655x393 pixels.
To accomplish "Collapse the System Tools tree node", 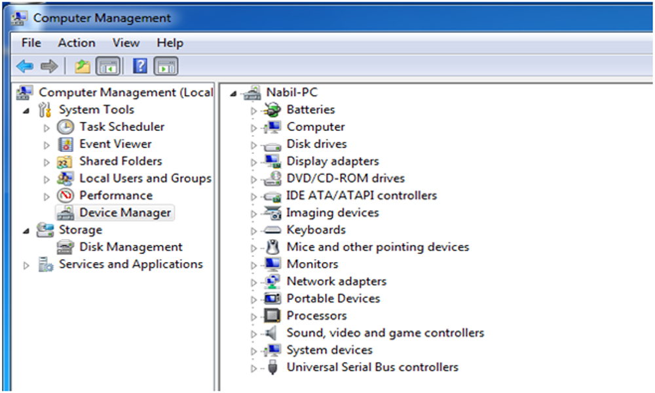I will 26,111.
